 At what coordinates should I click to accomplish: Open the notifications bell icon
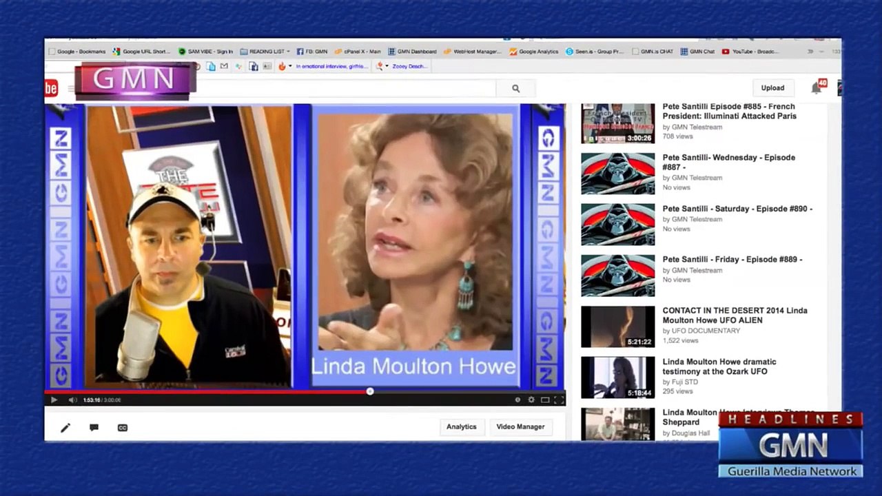pos(817,87)
